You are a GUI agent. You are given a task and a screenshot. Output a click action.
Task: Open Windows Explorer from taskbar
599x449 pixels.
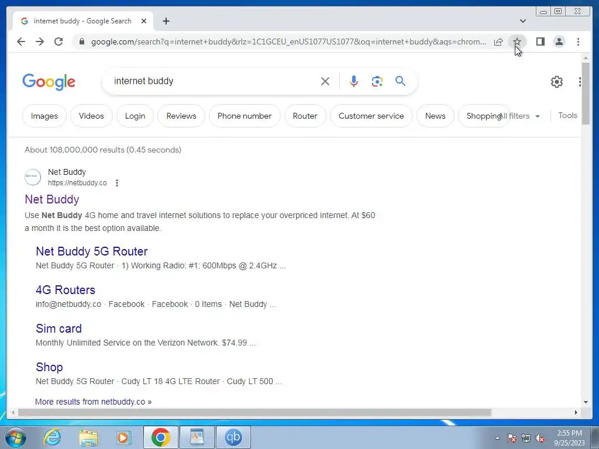pyautogui.click(x=88, y=437)
